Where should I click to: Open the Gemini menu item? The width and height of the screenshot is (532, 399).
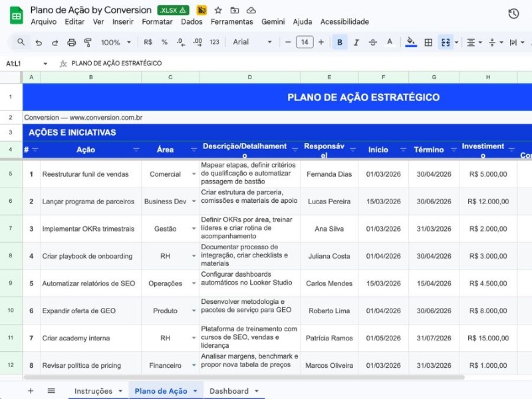tap(275, 21)
